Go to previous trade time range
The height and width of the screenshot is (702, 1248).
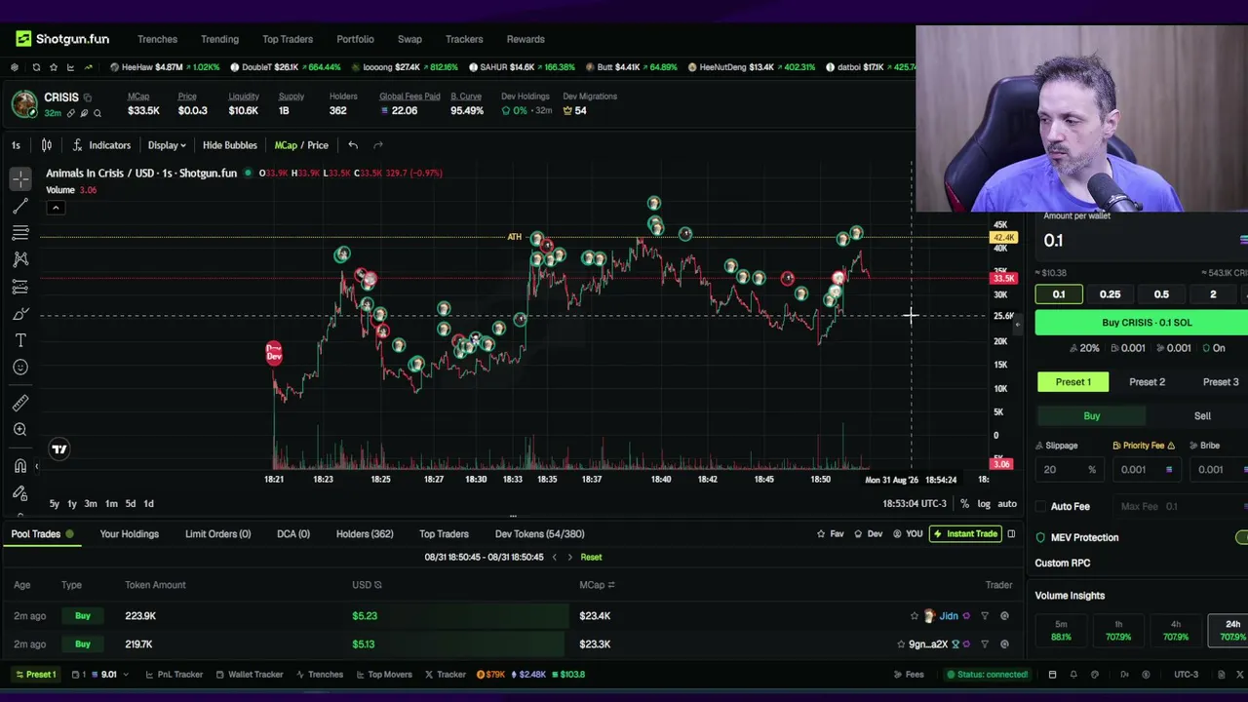(554, 557)
